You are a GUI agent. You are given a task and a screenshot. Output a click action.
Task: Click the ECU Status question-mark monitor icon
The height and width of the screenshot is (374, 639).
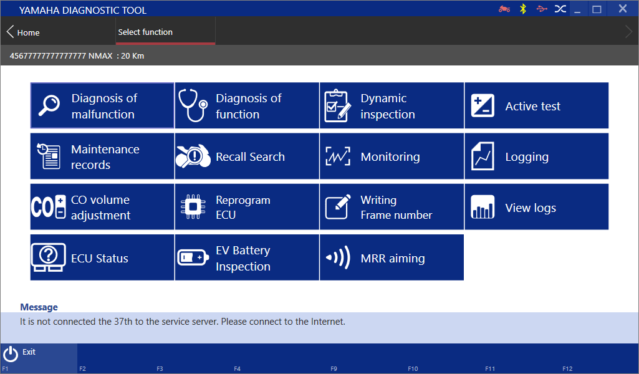(49, 257)
